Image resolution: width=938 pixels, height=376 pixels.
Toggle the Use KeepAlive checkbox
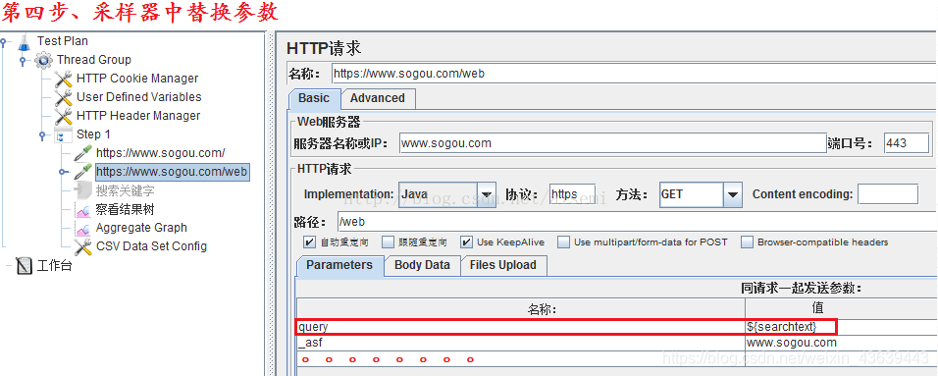[467, 242]
